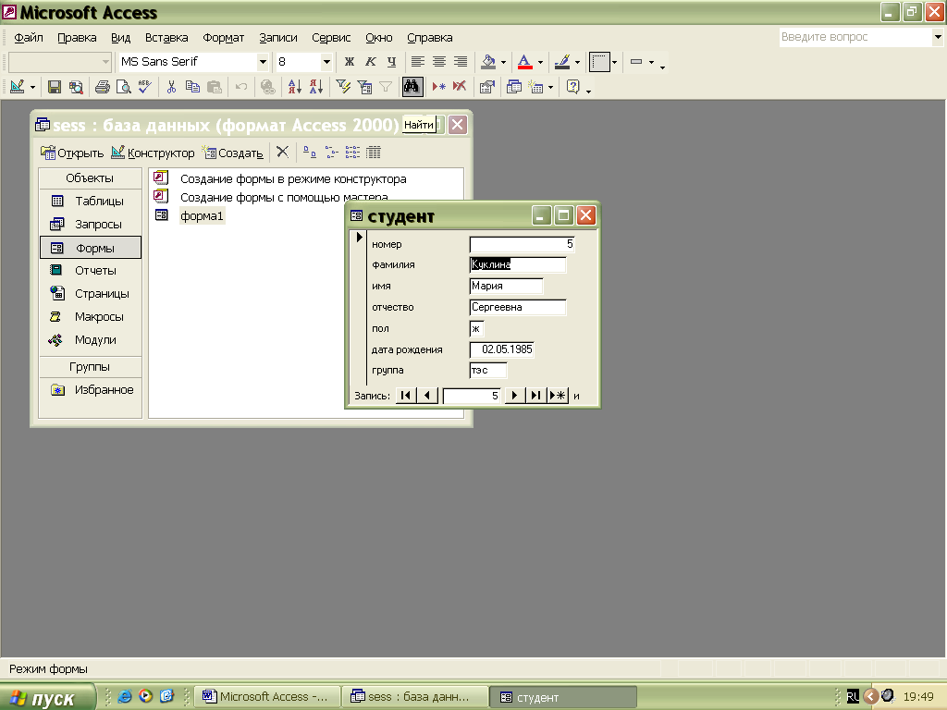Image resolution: width=947 pixels, height=710 pixels.
Task: Click the New Object icon
Action: pyautogui.click(x=536, y=88)
